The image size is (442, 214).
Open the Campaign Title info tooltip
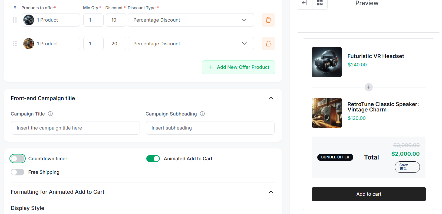pyautogui.click(x=50, y=114)
